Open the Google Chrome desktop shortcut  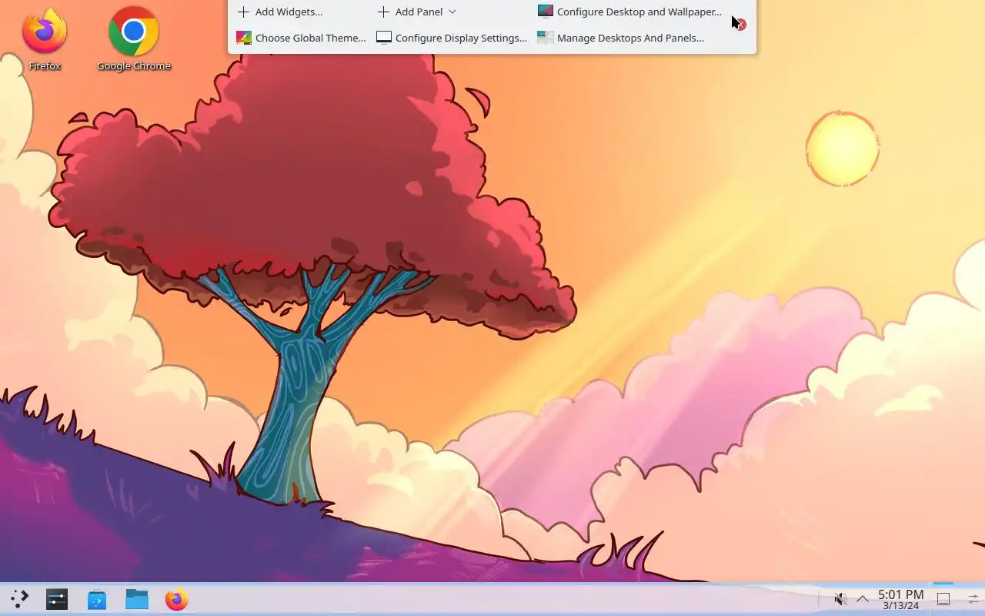click(134, 38)
